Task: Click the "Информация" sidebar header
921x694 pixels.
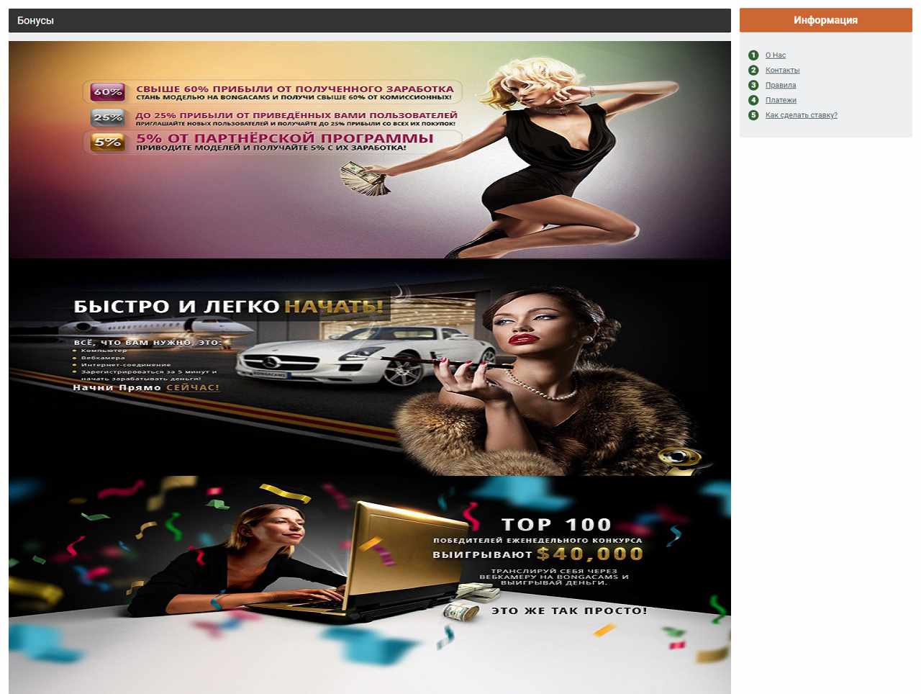Action: 825,20
